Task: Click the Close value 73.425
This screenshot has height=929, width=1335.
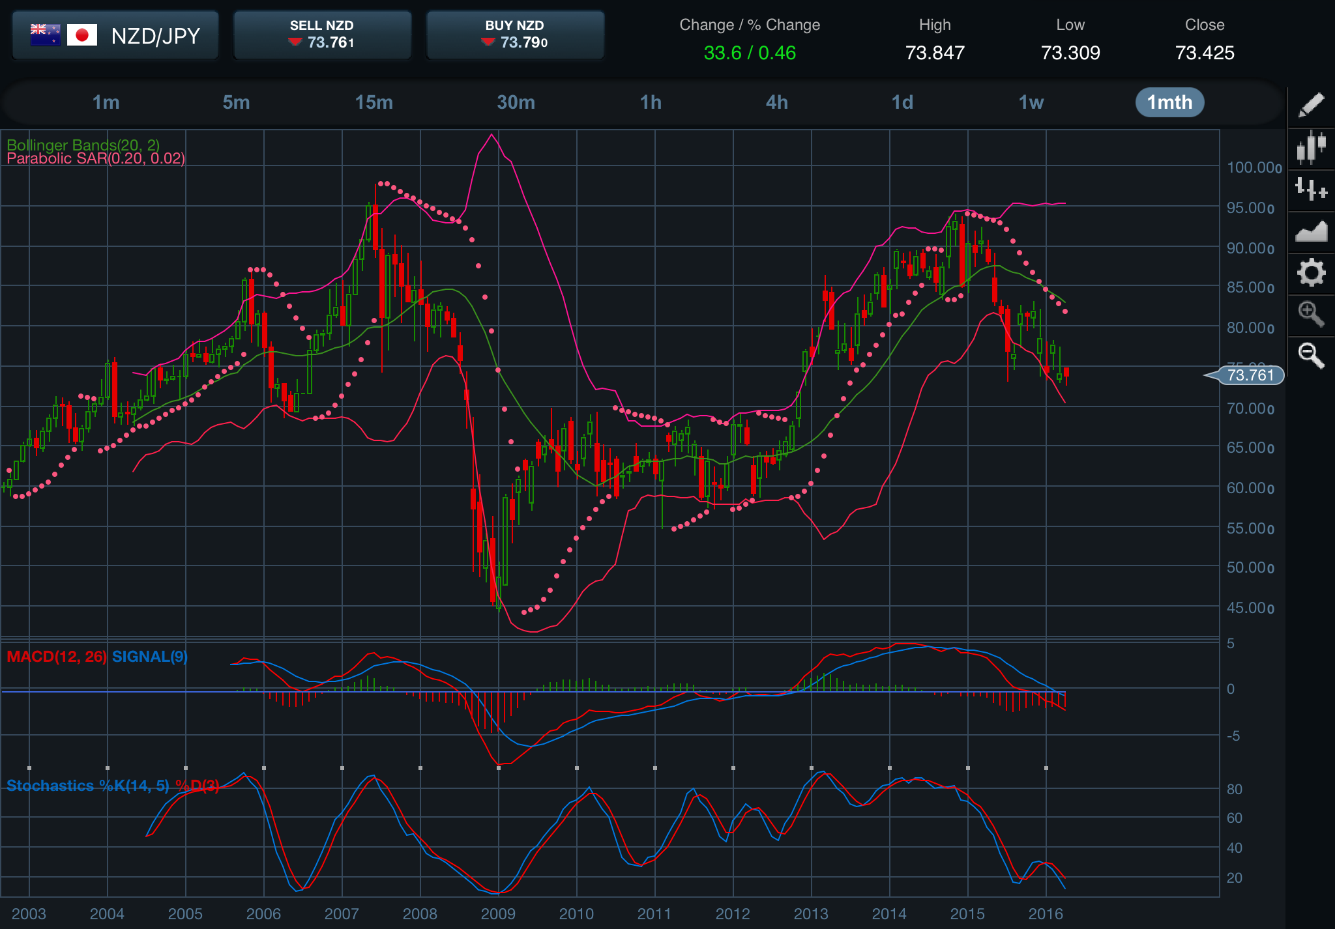Action: (1205, 53)
